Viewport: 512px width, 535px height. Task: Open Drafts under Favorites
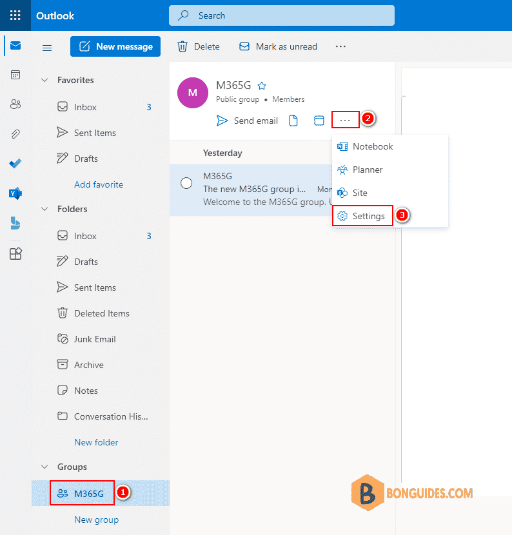coord(101,159)
